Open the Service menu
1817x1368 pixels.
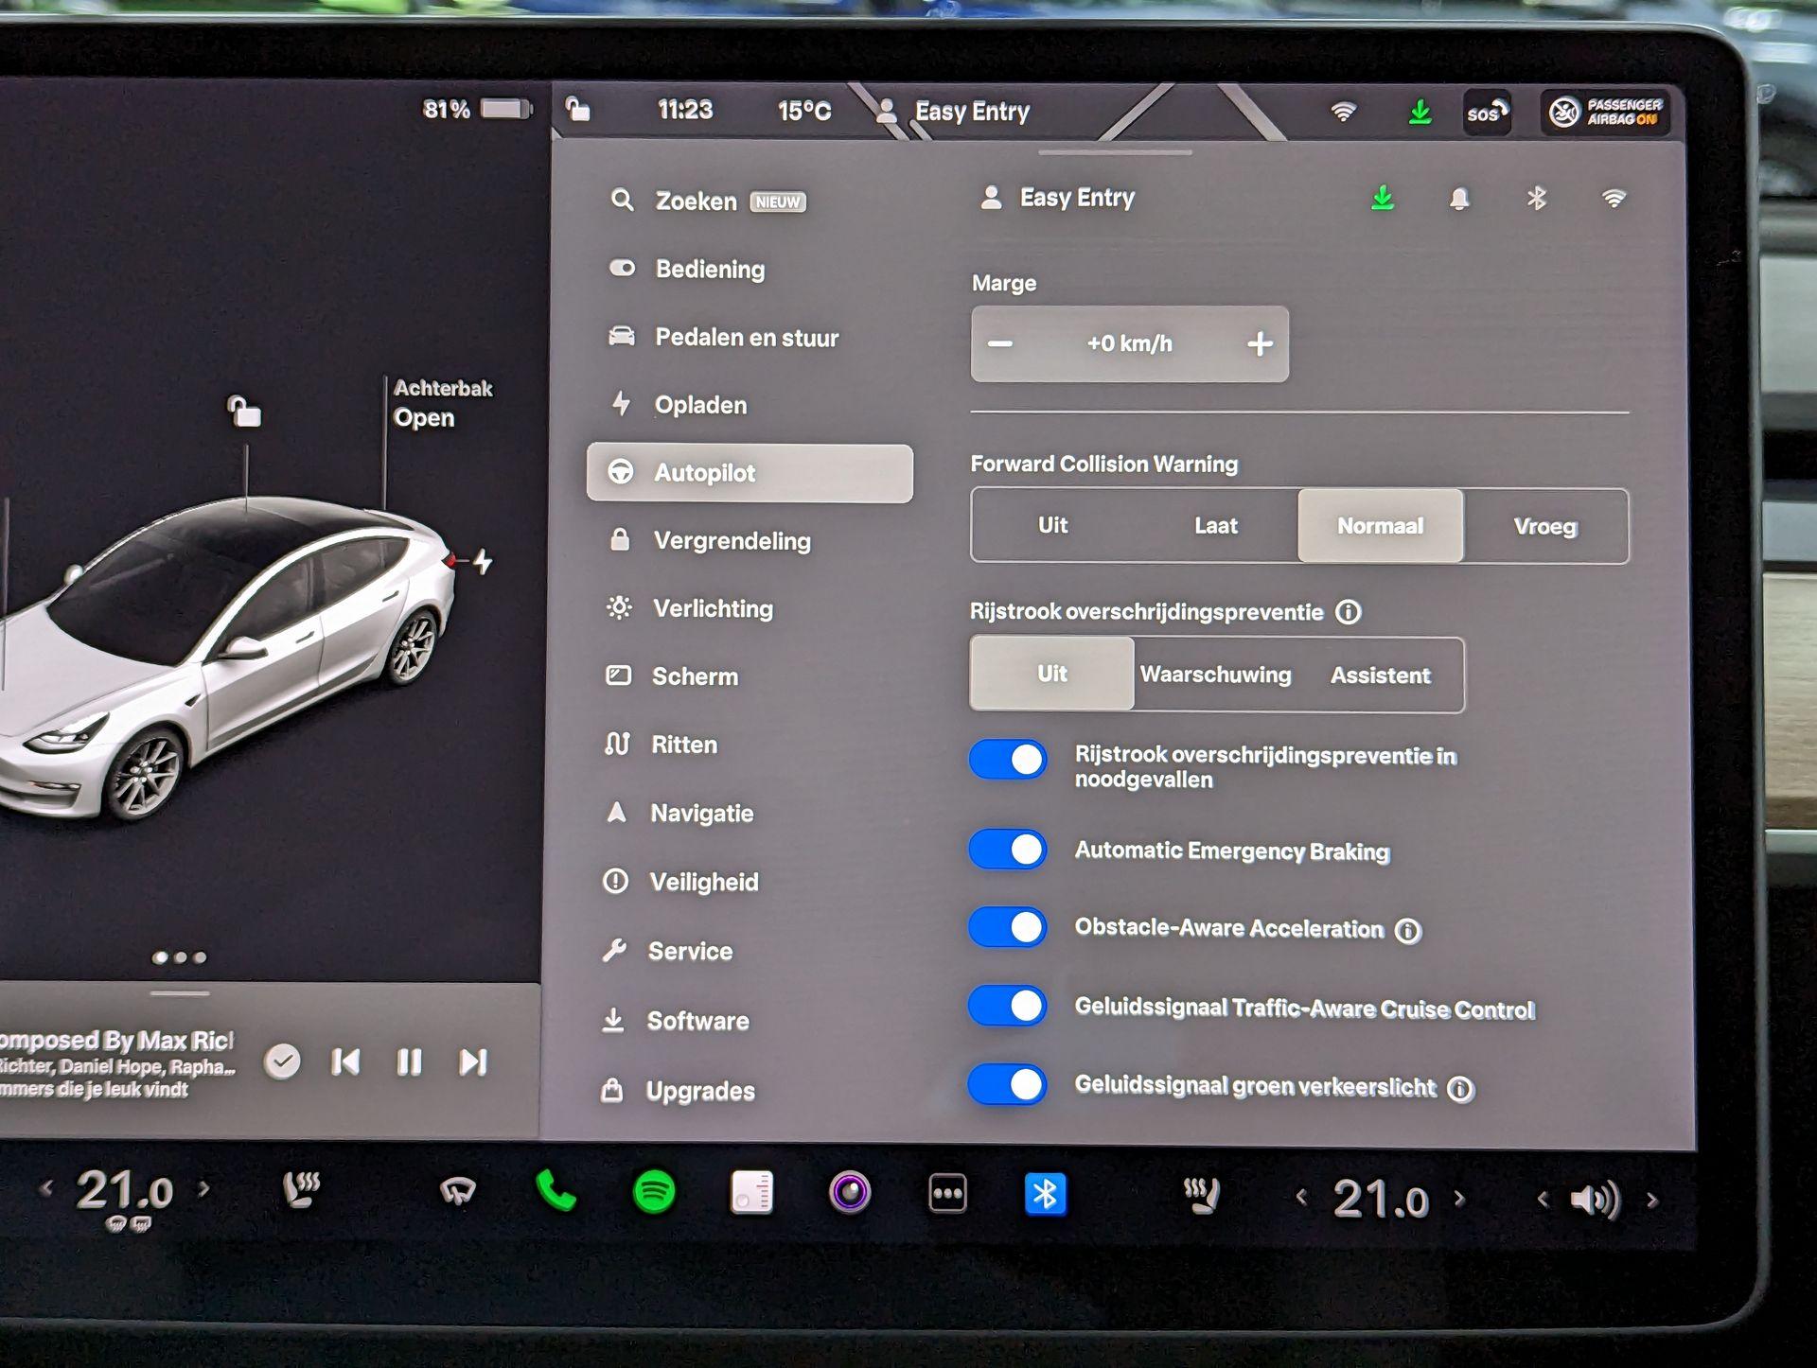(x=667, y=951)
